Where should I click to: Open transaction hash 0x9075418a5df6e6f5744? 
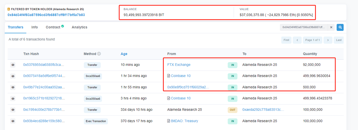(44, 76)
